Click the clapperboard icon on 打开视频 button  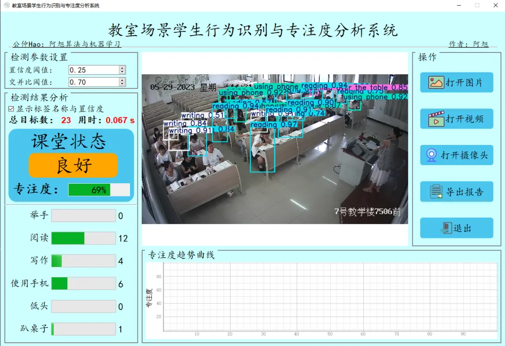(x=436, y=119)
